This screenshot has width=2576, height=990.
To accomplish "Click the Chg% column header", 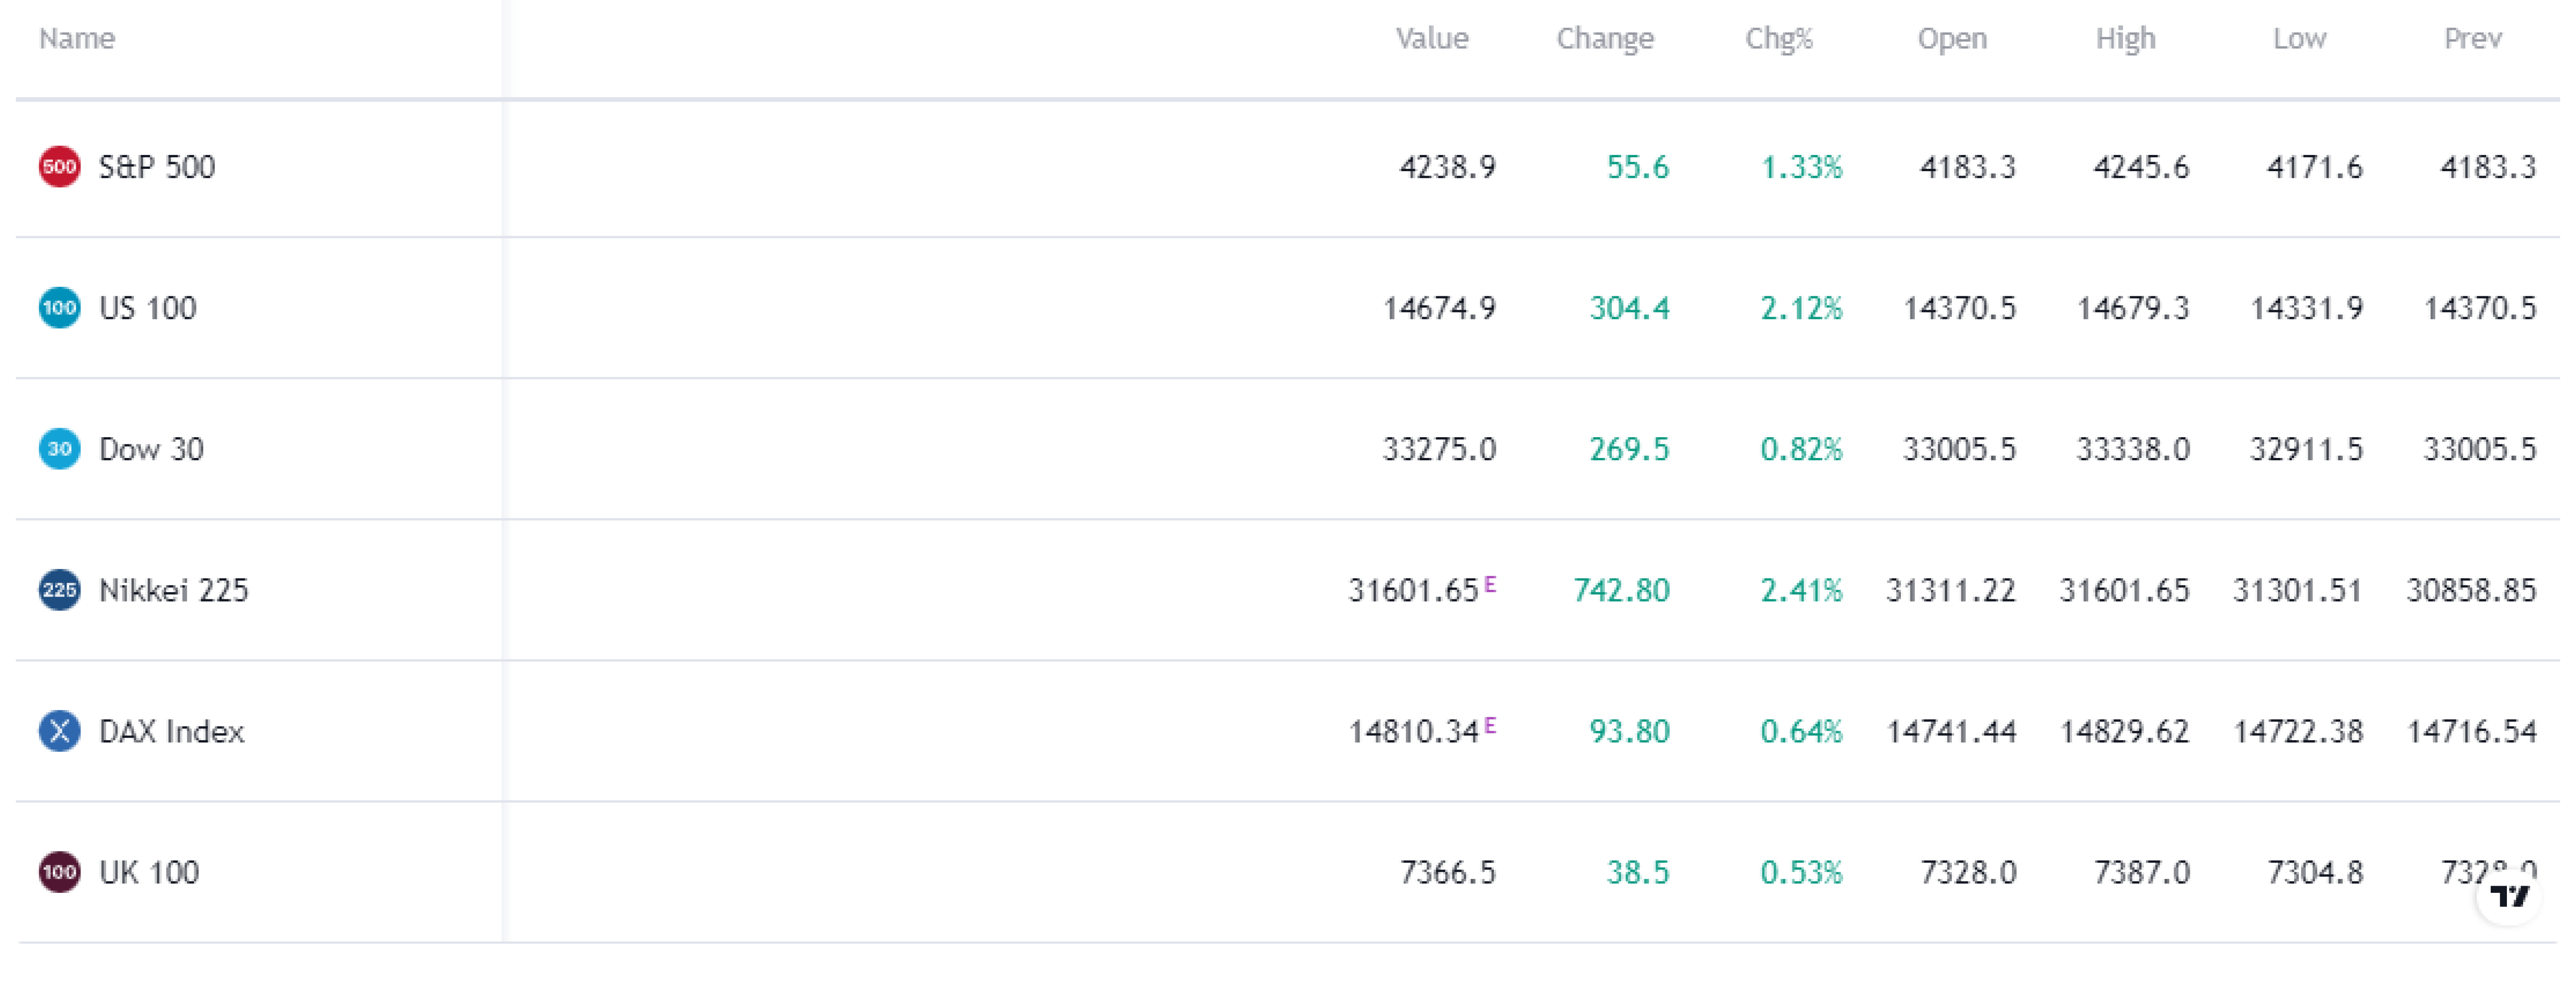I will pyautogui.click(x=1779, y=38).
